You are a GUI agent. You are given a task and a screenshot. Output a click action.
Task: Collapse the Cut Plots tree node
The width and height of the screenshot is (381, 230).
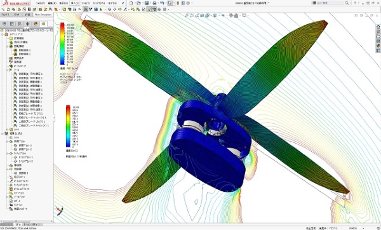[x=7, y=141]
